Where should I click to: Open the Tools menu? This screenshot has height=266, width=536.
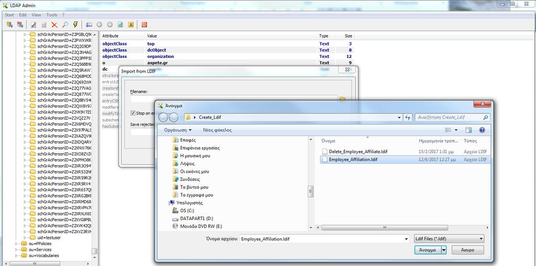point(52,15)
